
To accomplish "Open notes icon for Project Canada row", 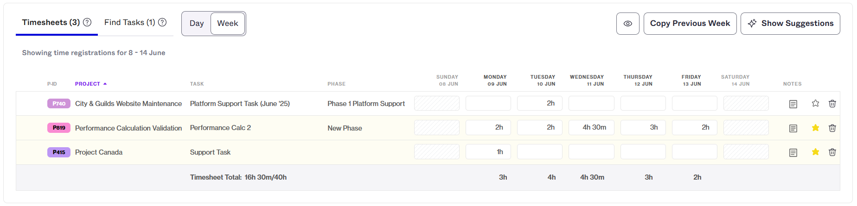I will point(793,152).
